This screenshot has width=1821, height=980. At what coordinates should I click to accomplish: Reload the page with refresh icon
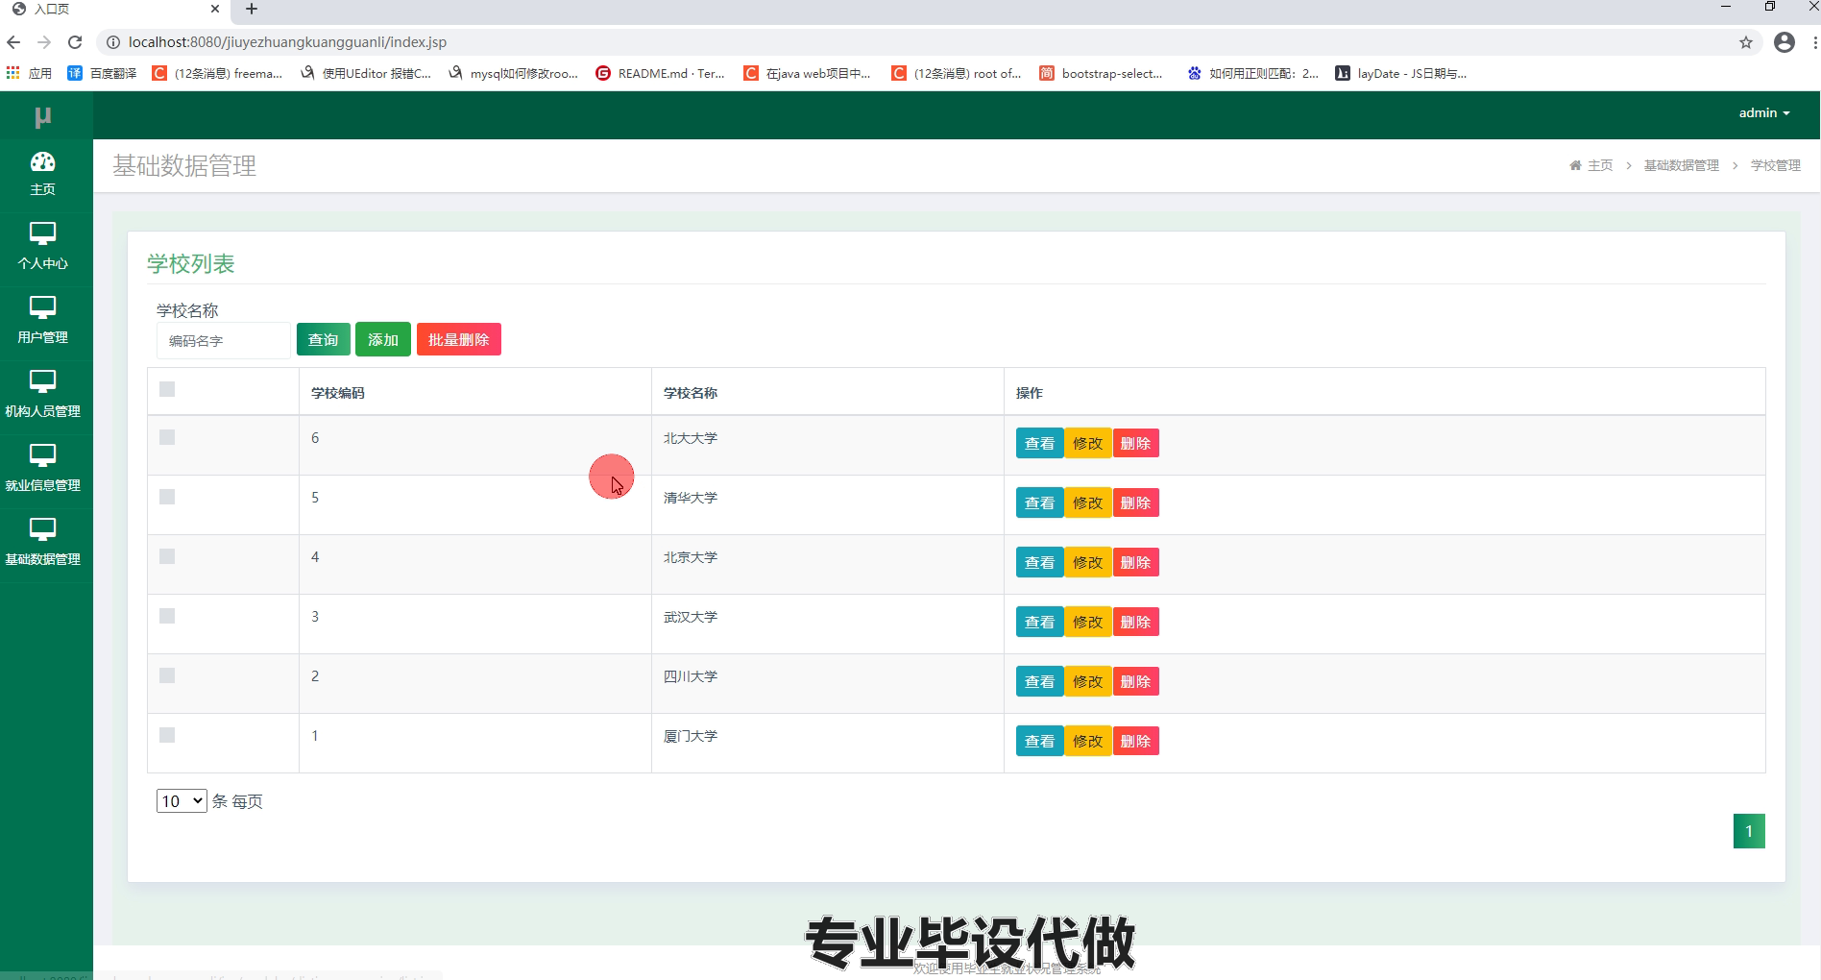click(x=75, y=42)
